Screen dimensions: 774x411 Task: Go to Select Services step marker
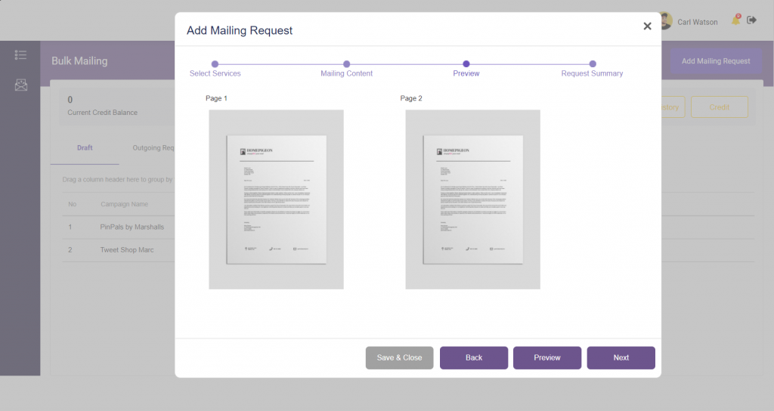pyautogui.click(x=215, y=64)
